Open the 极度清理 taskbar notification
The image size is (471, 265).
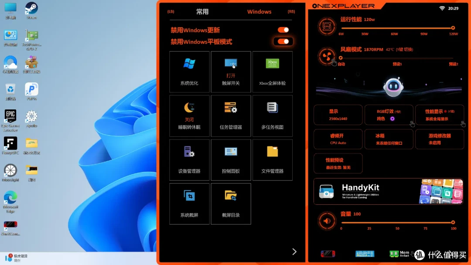point(17,258)
